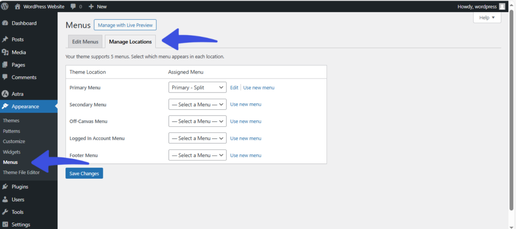
Task: Click the Appearance paintbrush icon
Action: tap(5, 107)
